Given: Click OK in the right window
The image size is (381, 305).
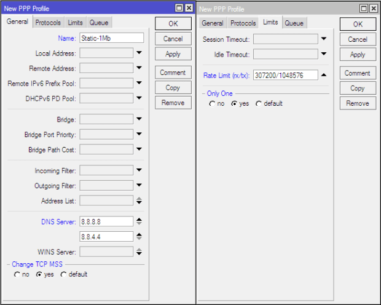Looking at the screenshot, I should click(358, 24).
